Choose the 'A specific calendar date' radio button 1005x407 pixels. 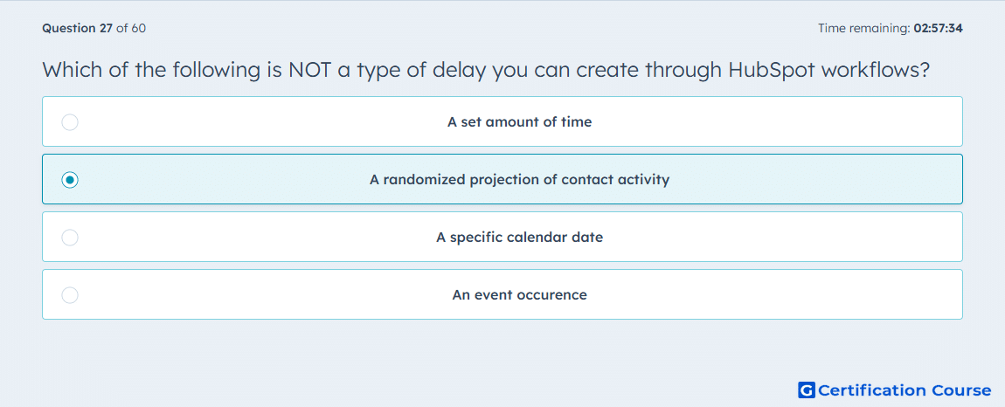(x=70, y=238)
